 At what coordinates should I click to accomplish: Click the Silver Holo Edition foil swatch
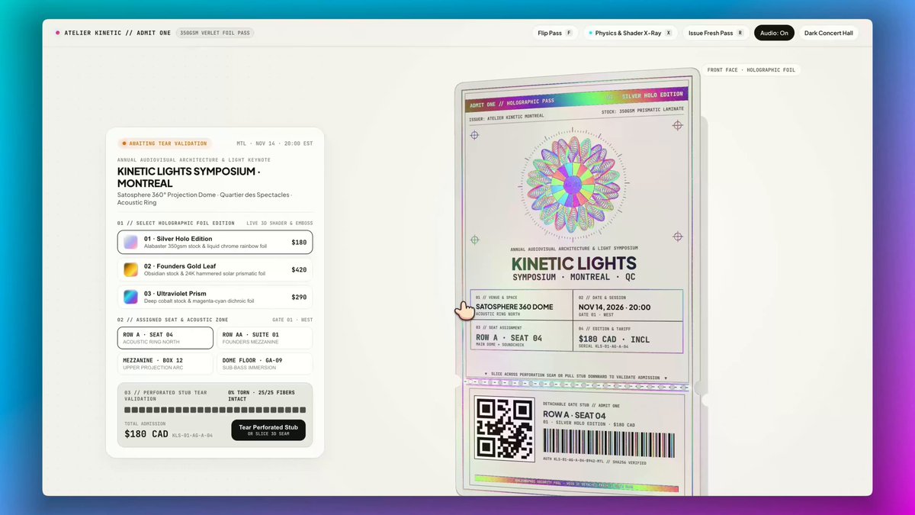pyautogui.click(x=131, y=242)
